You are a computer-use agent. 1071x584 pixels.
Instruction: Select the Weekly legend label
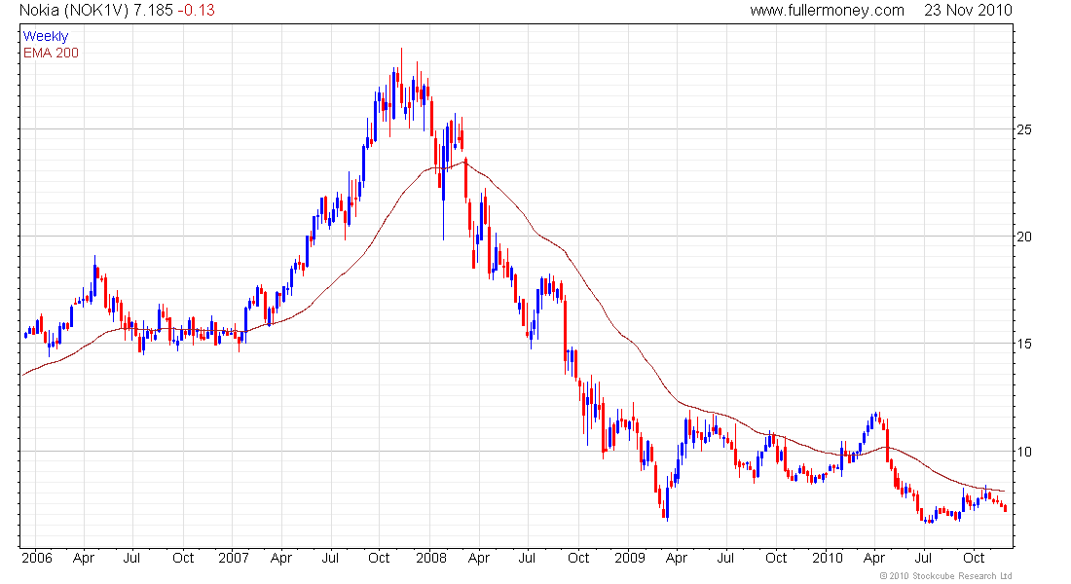click(46, 36)
